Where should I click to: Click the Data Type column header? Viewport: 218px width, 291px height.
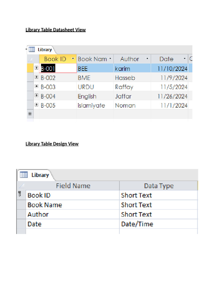click(x=158, y=186)
